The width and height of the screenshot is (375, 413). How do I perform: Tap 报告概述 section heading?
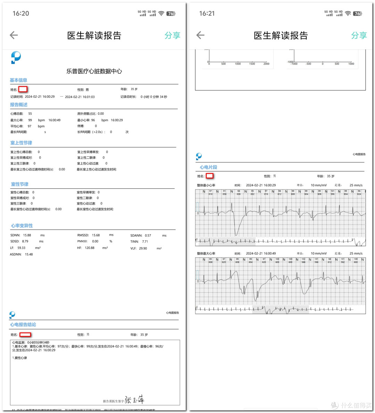click(x=19, y=105)
